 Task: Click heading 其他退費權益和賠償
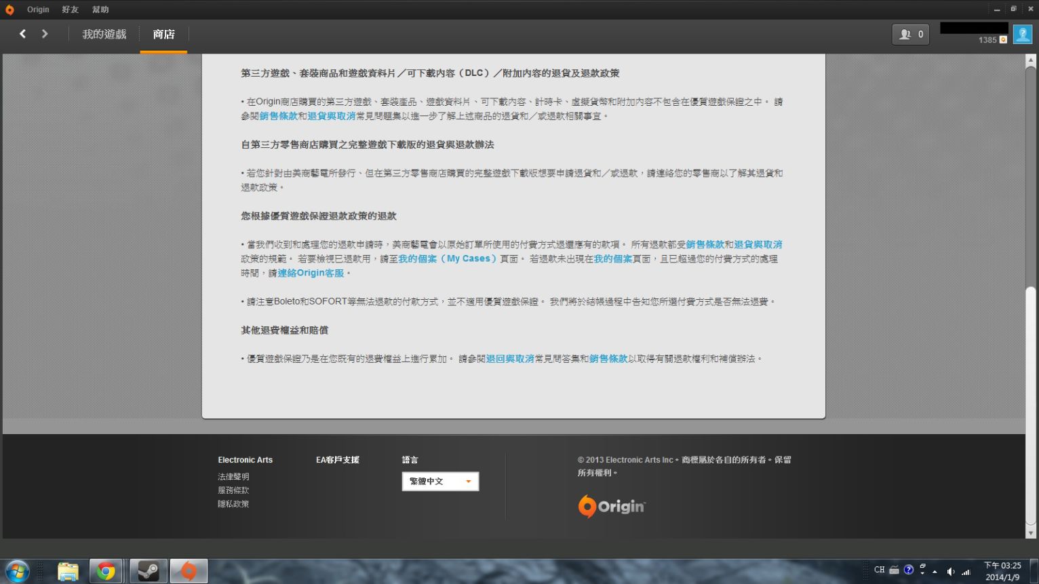pyautogui.click(x=285, y=330)
